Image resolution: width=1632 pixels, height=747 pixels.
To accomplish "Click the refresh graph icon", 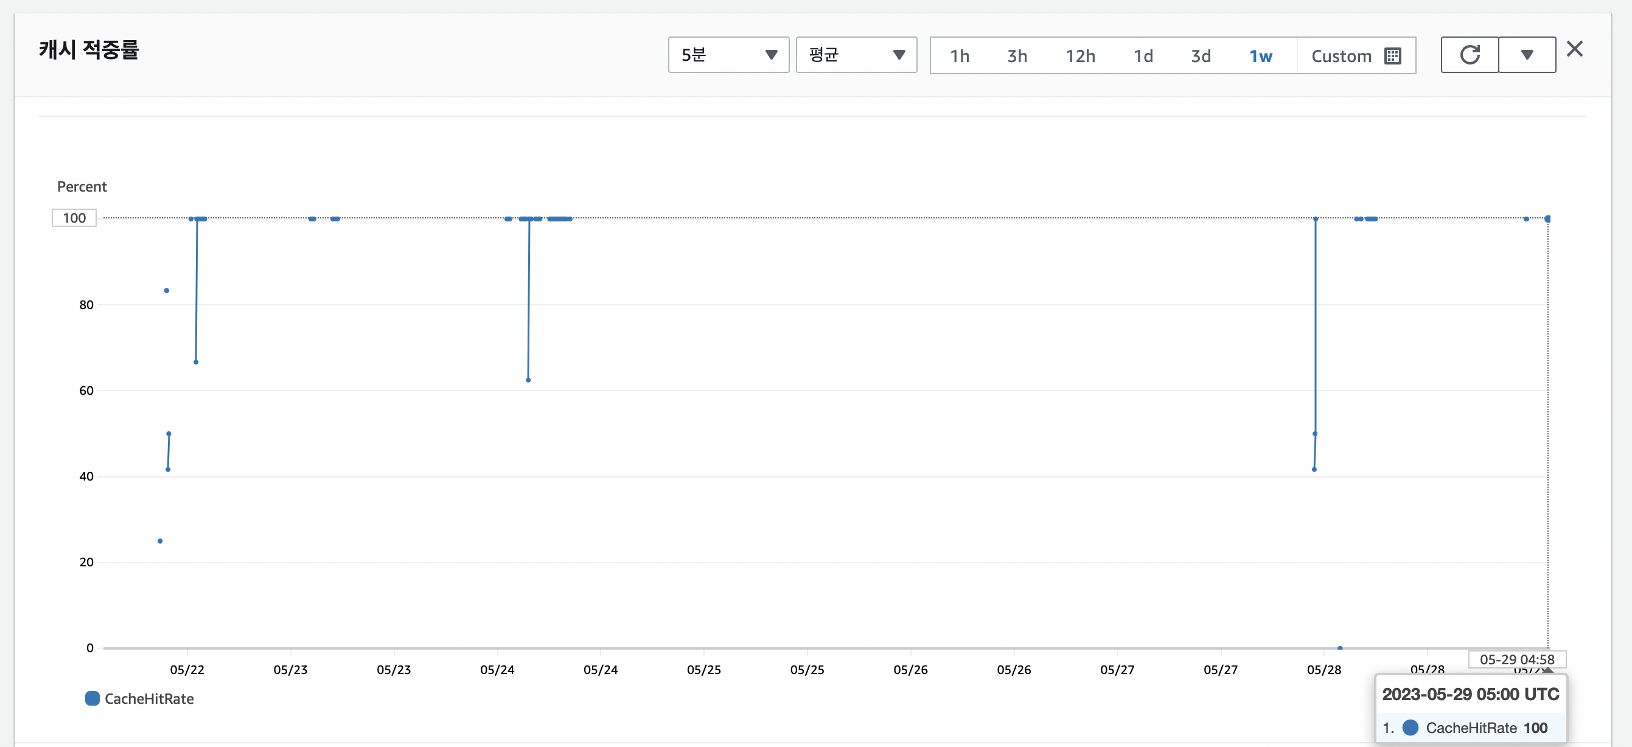I will click(x=1469, y=55).
